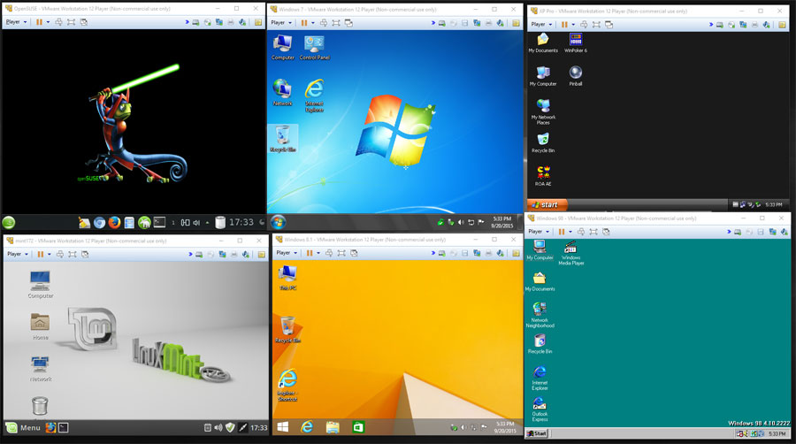Screen dimensions: 796x444
Task: Open Store app in Windows 8.1 taskbar
Action: [x=358, y=427]
